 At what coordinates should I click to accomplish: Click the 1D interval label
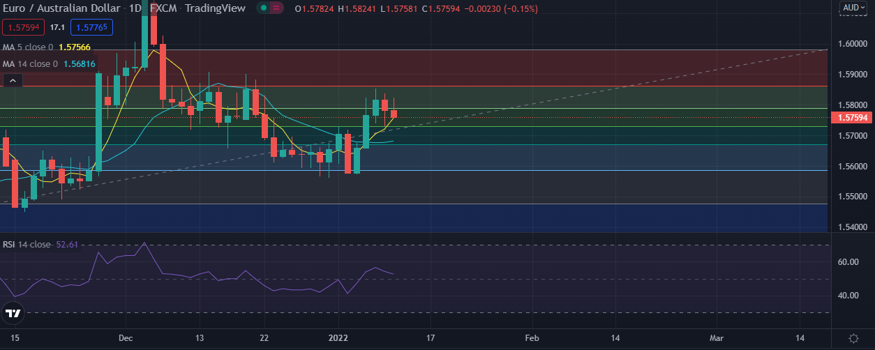134,8
